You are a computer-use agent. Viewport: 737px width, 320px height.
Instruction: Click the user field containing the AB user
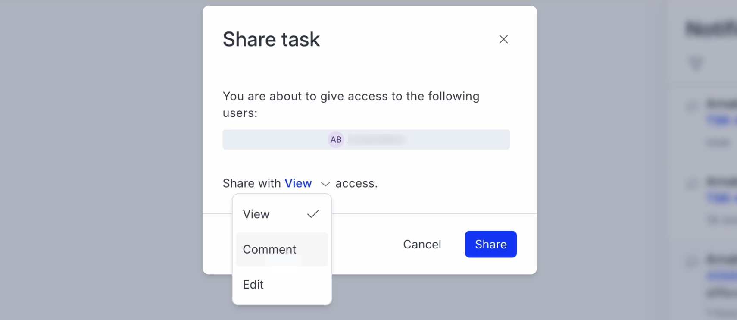(366, 139)
